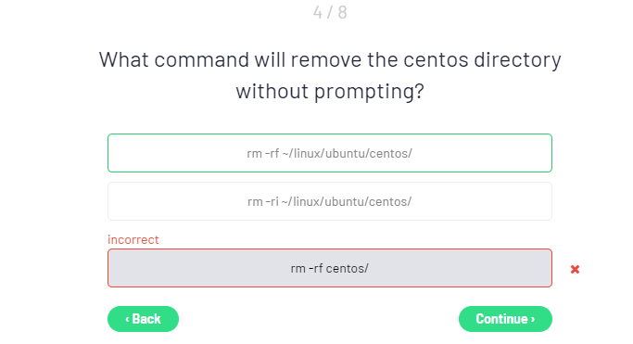Pick the option using the -ri flag
Image resolution: width=633 pixels, height=344 pixels.
click(x=329, y=201)
